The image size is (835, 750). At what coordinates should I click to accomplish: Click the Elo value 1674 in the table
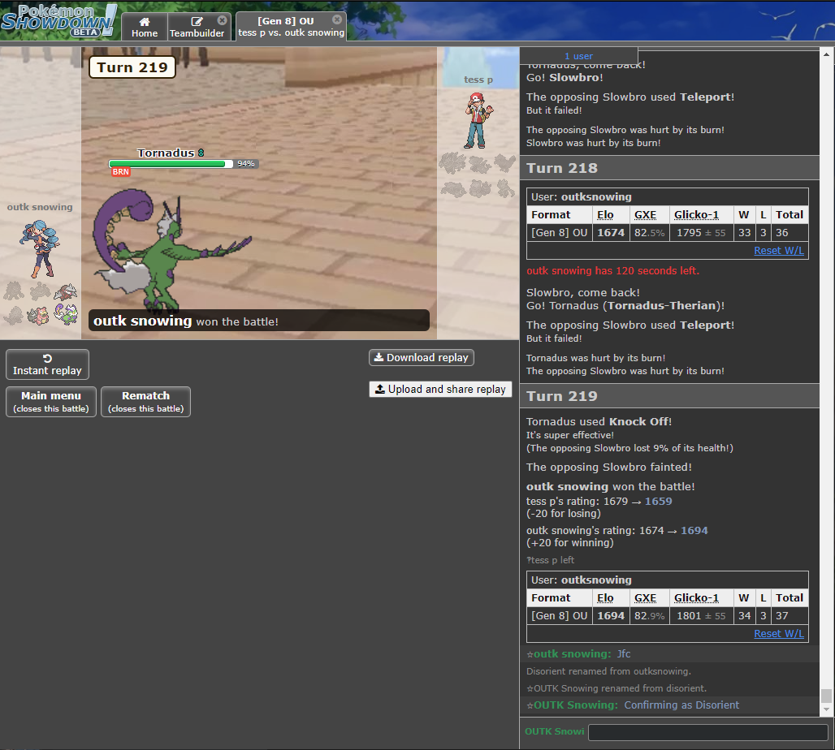(611, 233)
